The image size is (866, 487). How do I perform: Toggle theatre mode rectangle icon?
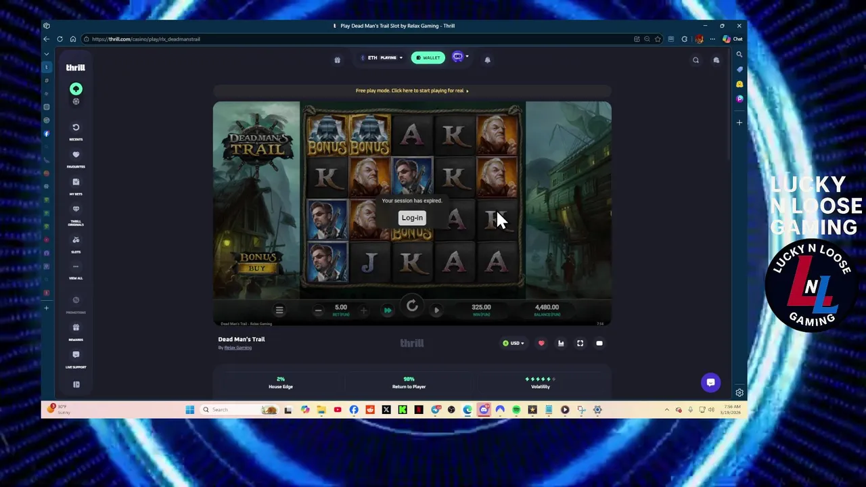tap(599, 344)
